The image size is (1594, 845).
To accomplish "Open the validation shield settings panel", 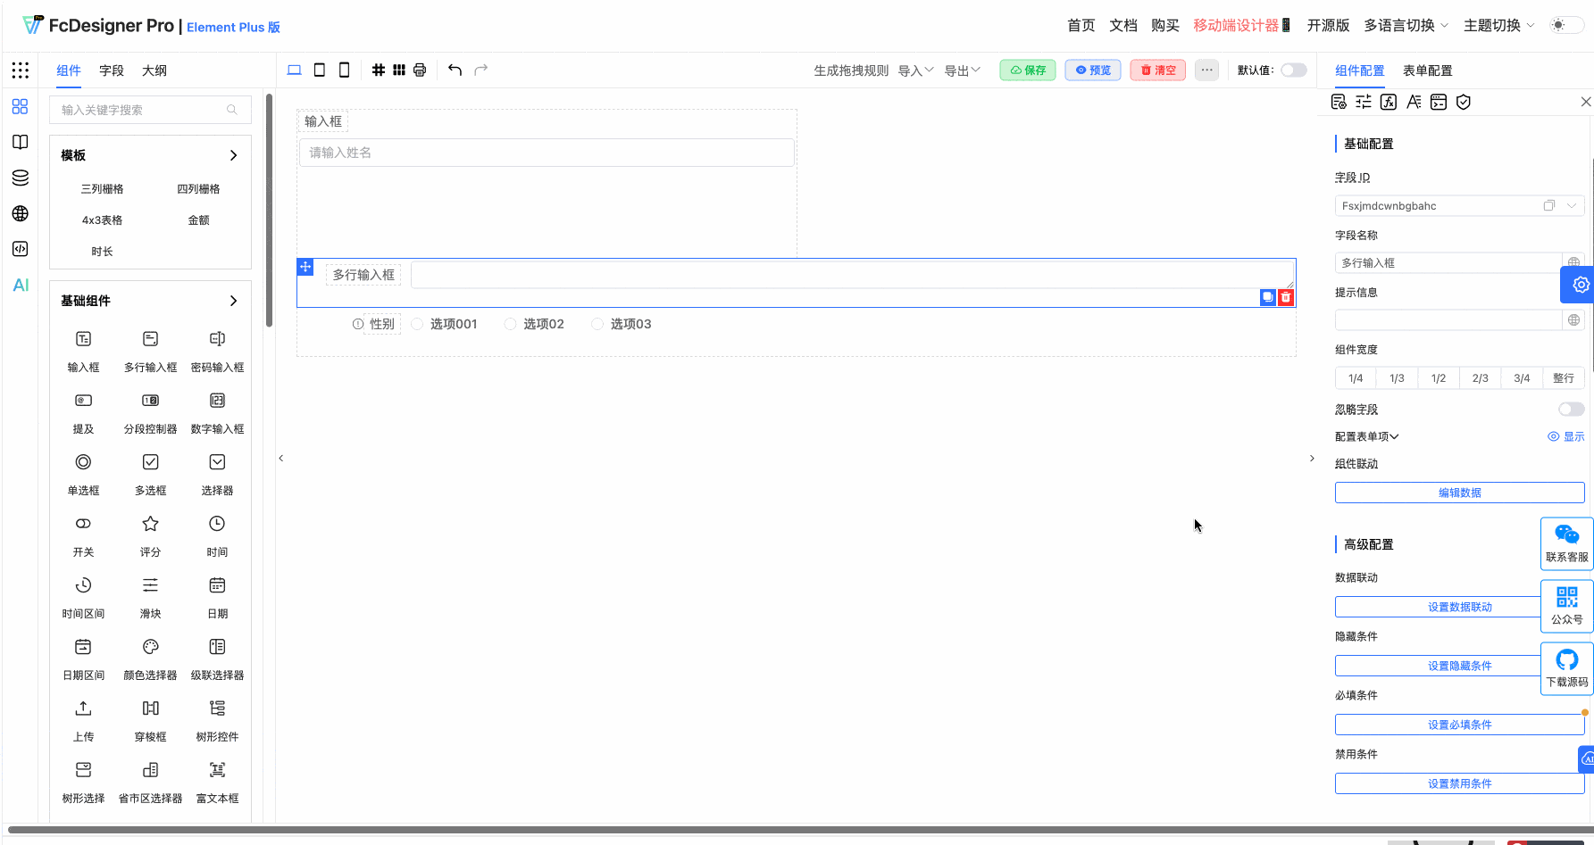I will [x=1464, y=102].
